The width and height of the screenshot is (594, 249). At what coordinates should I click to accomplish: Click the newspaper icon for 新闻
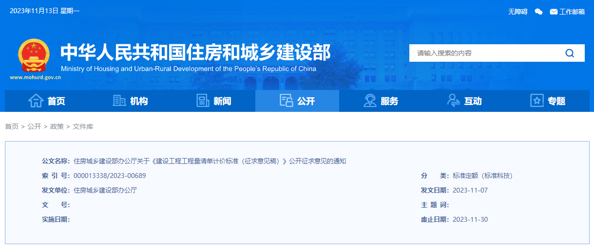203,101
